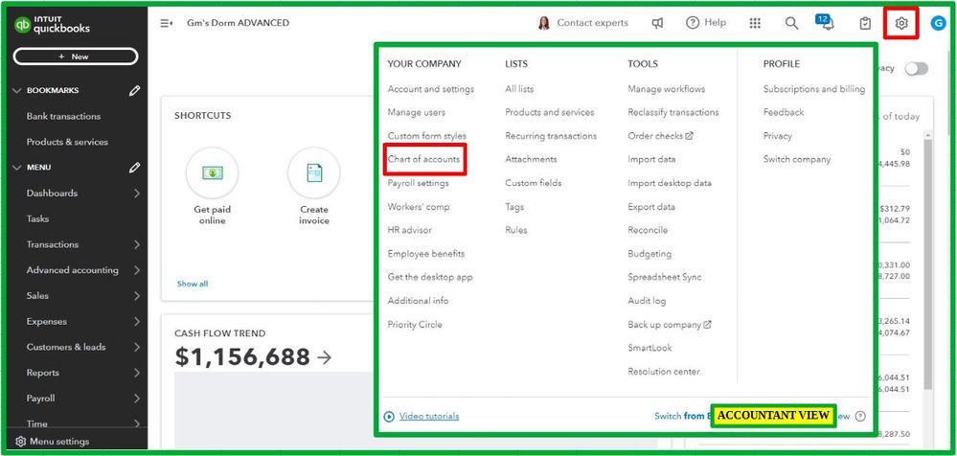This screenshot has width=957, height=456.
Task: Open the clipboard tasks icon
Action: point(865,23)
